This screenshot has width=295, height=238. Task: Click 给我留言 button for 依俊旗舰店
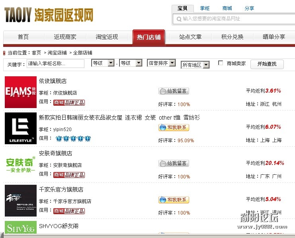click(x=174, y=91)
